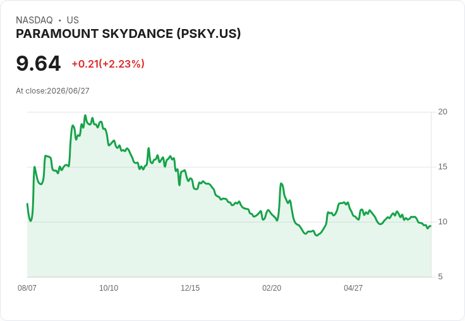
Task: Click the 5 y-axis value label
Action: [440, 277]
